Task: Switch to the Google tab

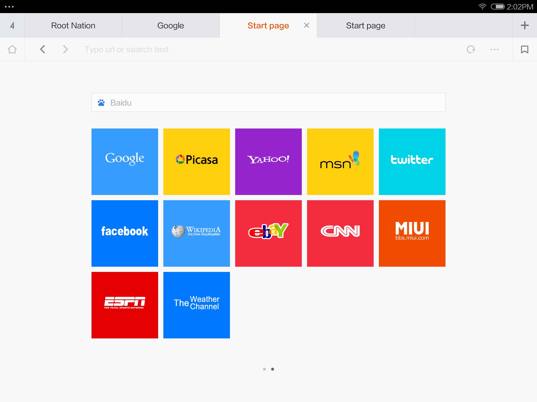Action: pyautogui.click(x=171, y=25)
